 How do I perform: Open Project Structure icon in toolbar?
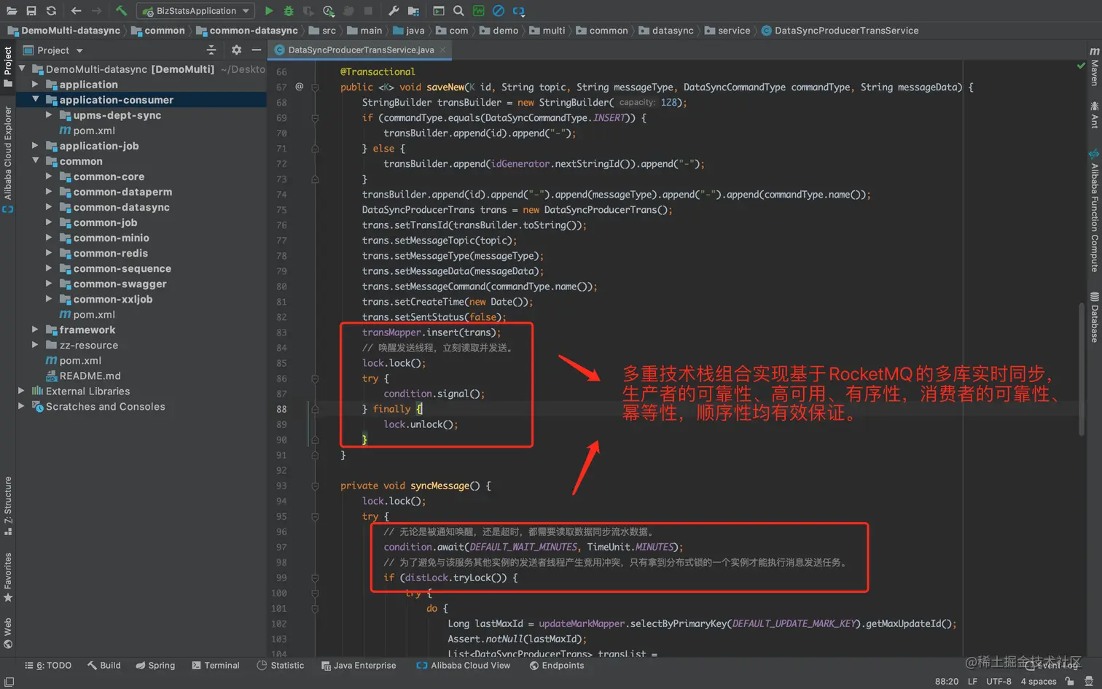point(413,11)
